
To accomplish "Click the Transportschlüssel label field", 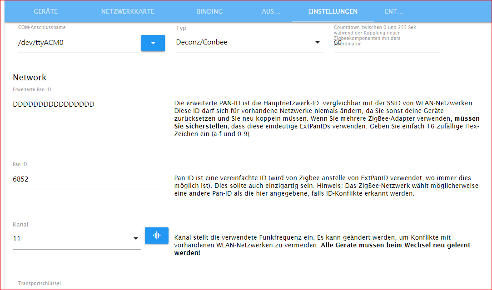I will 40,283.
